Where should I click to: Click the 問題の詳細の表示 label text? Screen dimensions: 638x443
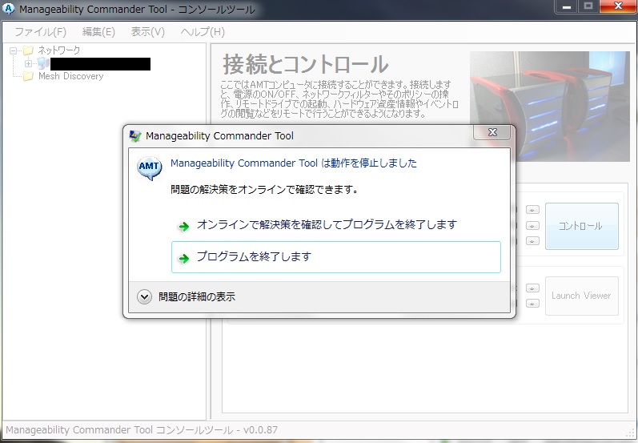pyautogui.click(x=197, y=297)
